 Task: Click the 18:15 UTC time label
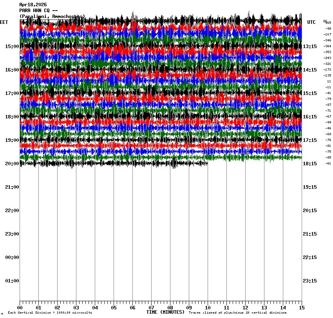coord(310,164)
